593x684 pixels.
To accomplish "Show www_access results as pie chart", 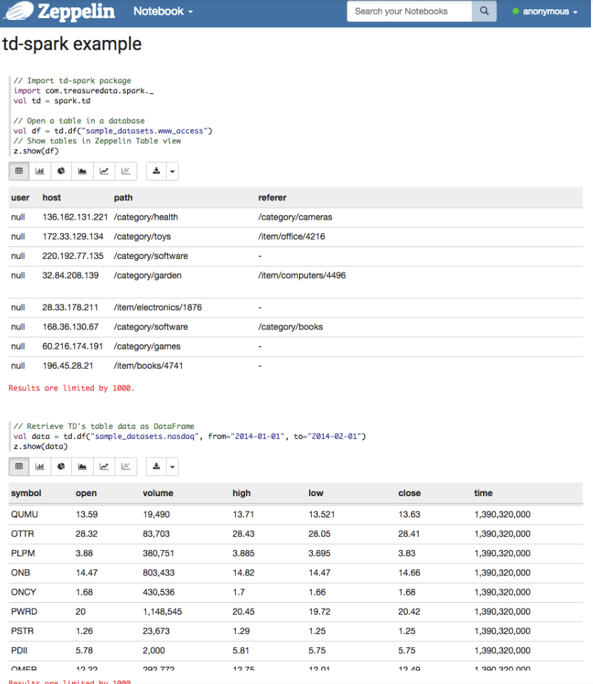I will tap(61, 171).
